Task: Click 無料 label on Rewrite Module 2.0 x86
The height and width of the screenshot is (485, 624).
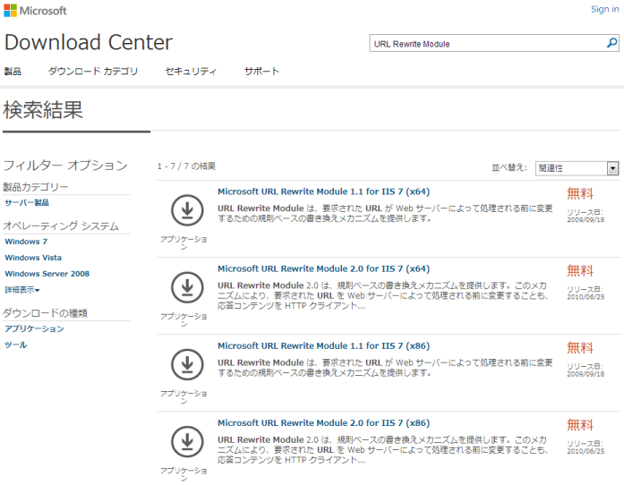Action: coord(580,425)
